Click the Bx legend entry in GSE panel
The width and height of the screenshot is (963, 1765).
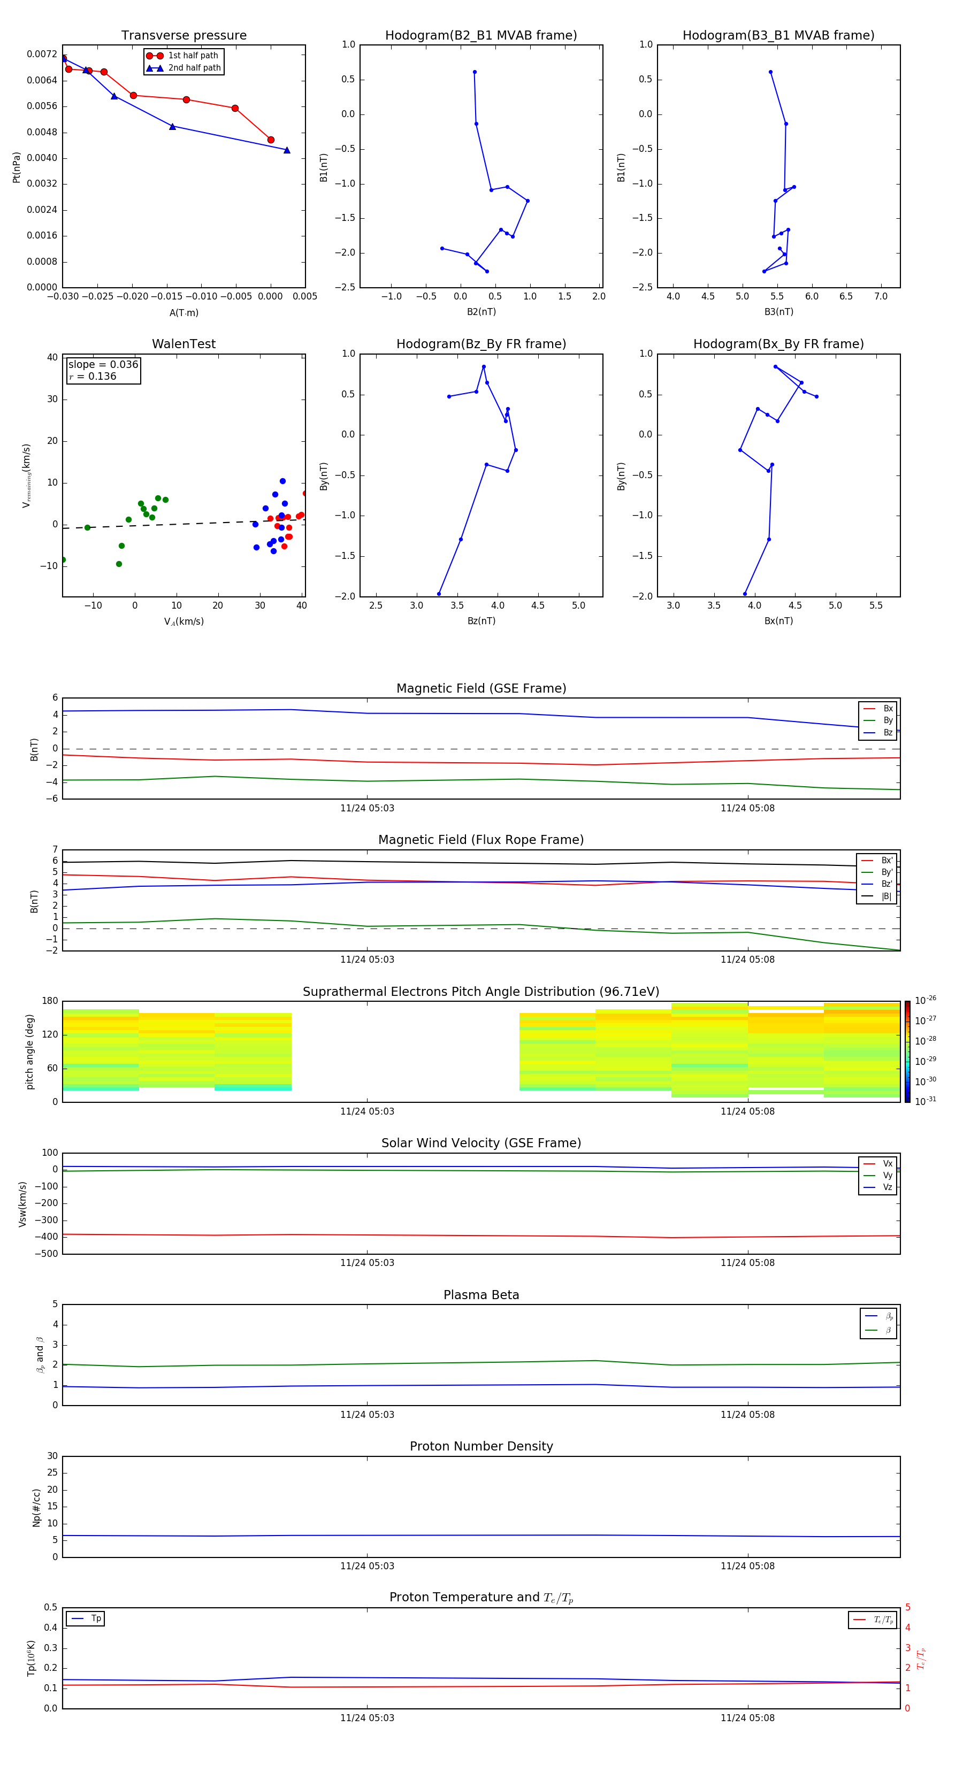point(878,709)
